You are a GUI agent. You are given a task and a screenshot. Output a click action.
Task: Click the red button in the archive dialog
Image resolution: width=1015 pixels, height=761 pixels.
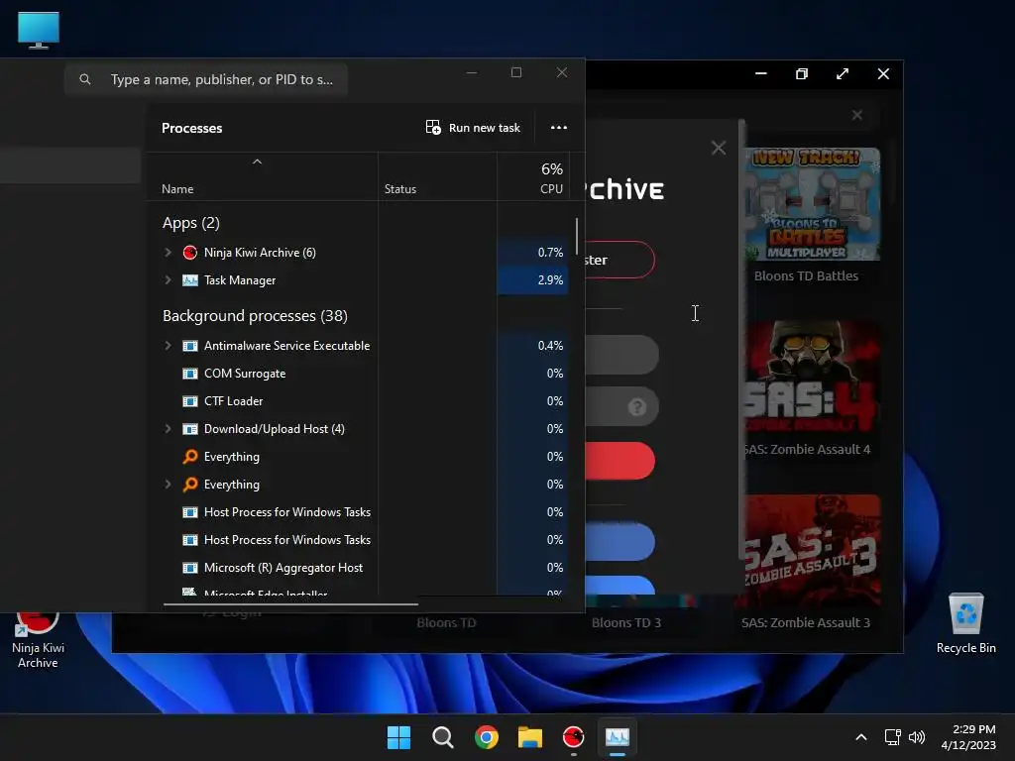[620, 461]
